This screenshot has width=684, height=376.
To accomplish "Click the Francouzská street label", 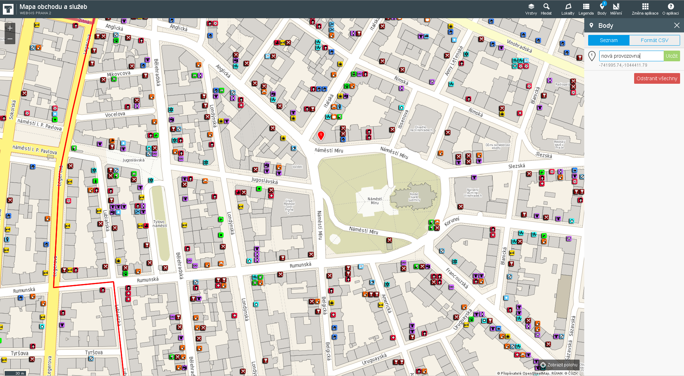I will click(x=457, y=278).
